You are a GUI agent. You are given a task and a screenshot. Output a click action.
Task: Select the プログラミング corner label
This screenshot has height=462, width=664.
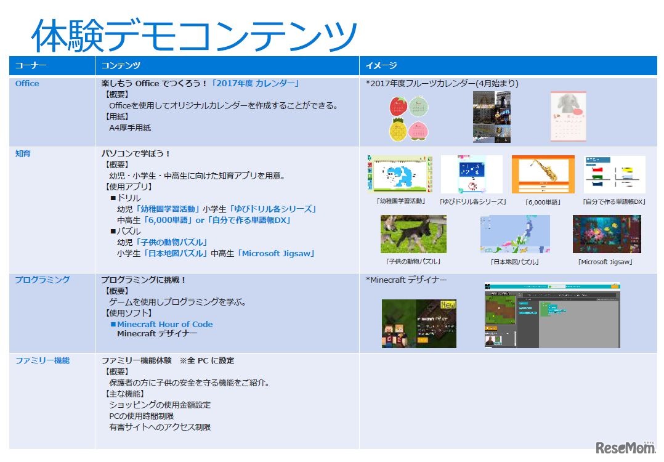(x=43, y=280)
